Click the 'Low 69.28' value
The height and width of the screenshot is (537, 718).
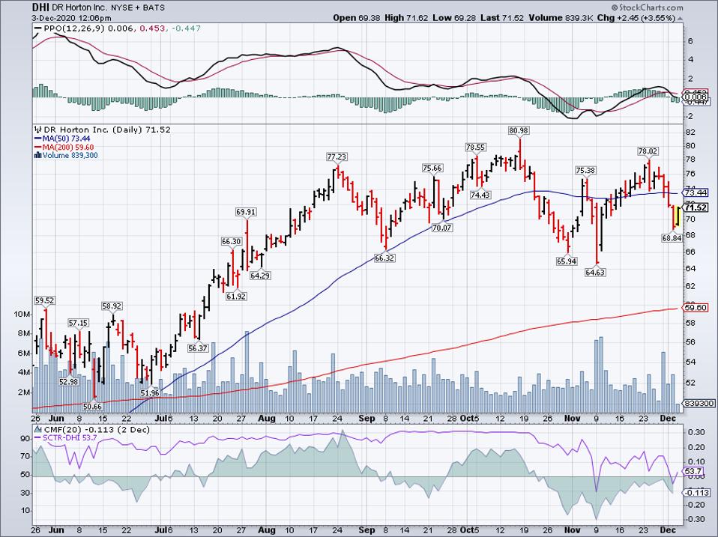[455, 18]
